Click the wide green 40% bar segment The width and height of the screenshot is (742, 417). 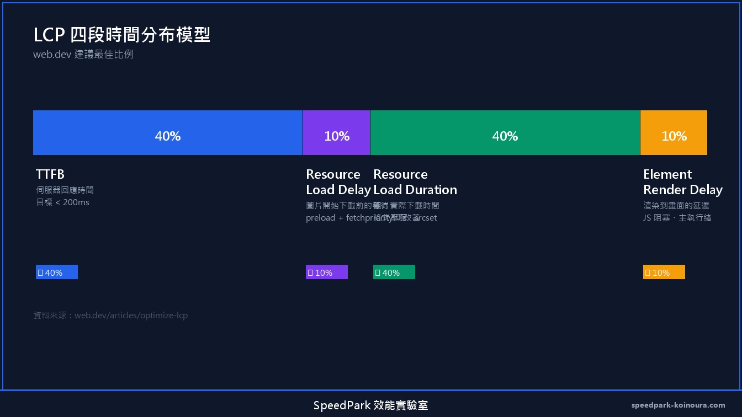pos(505,132)
